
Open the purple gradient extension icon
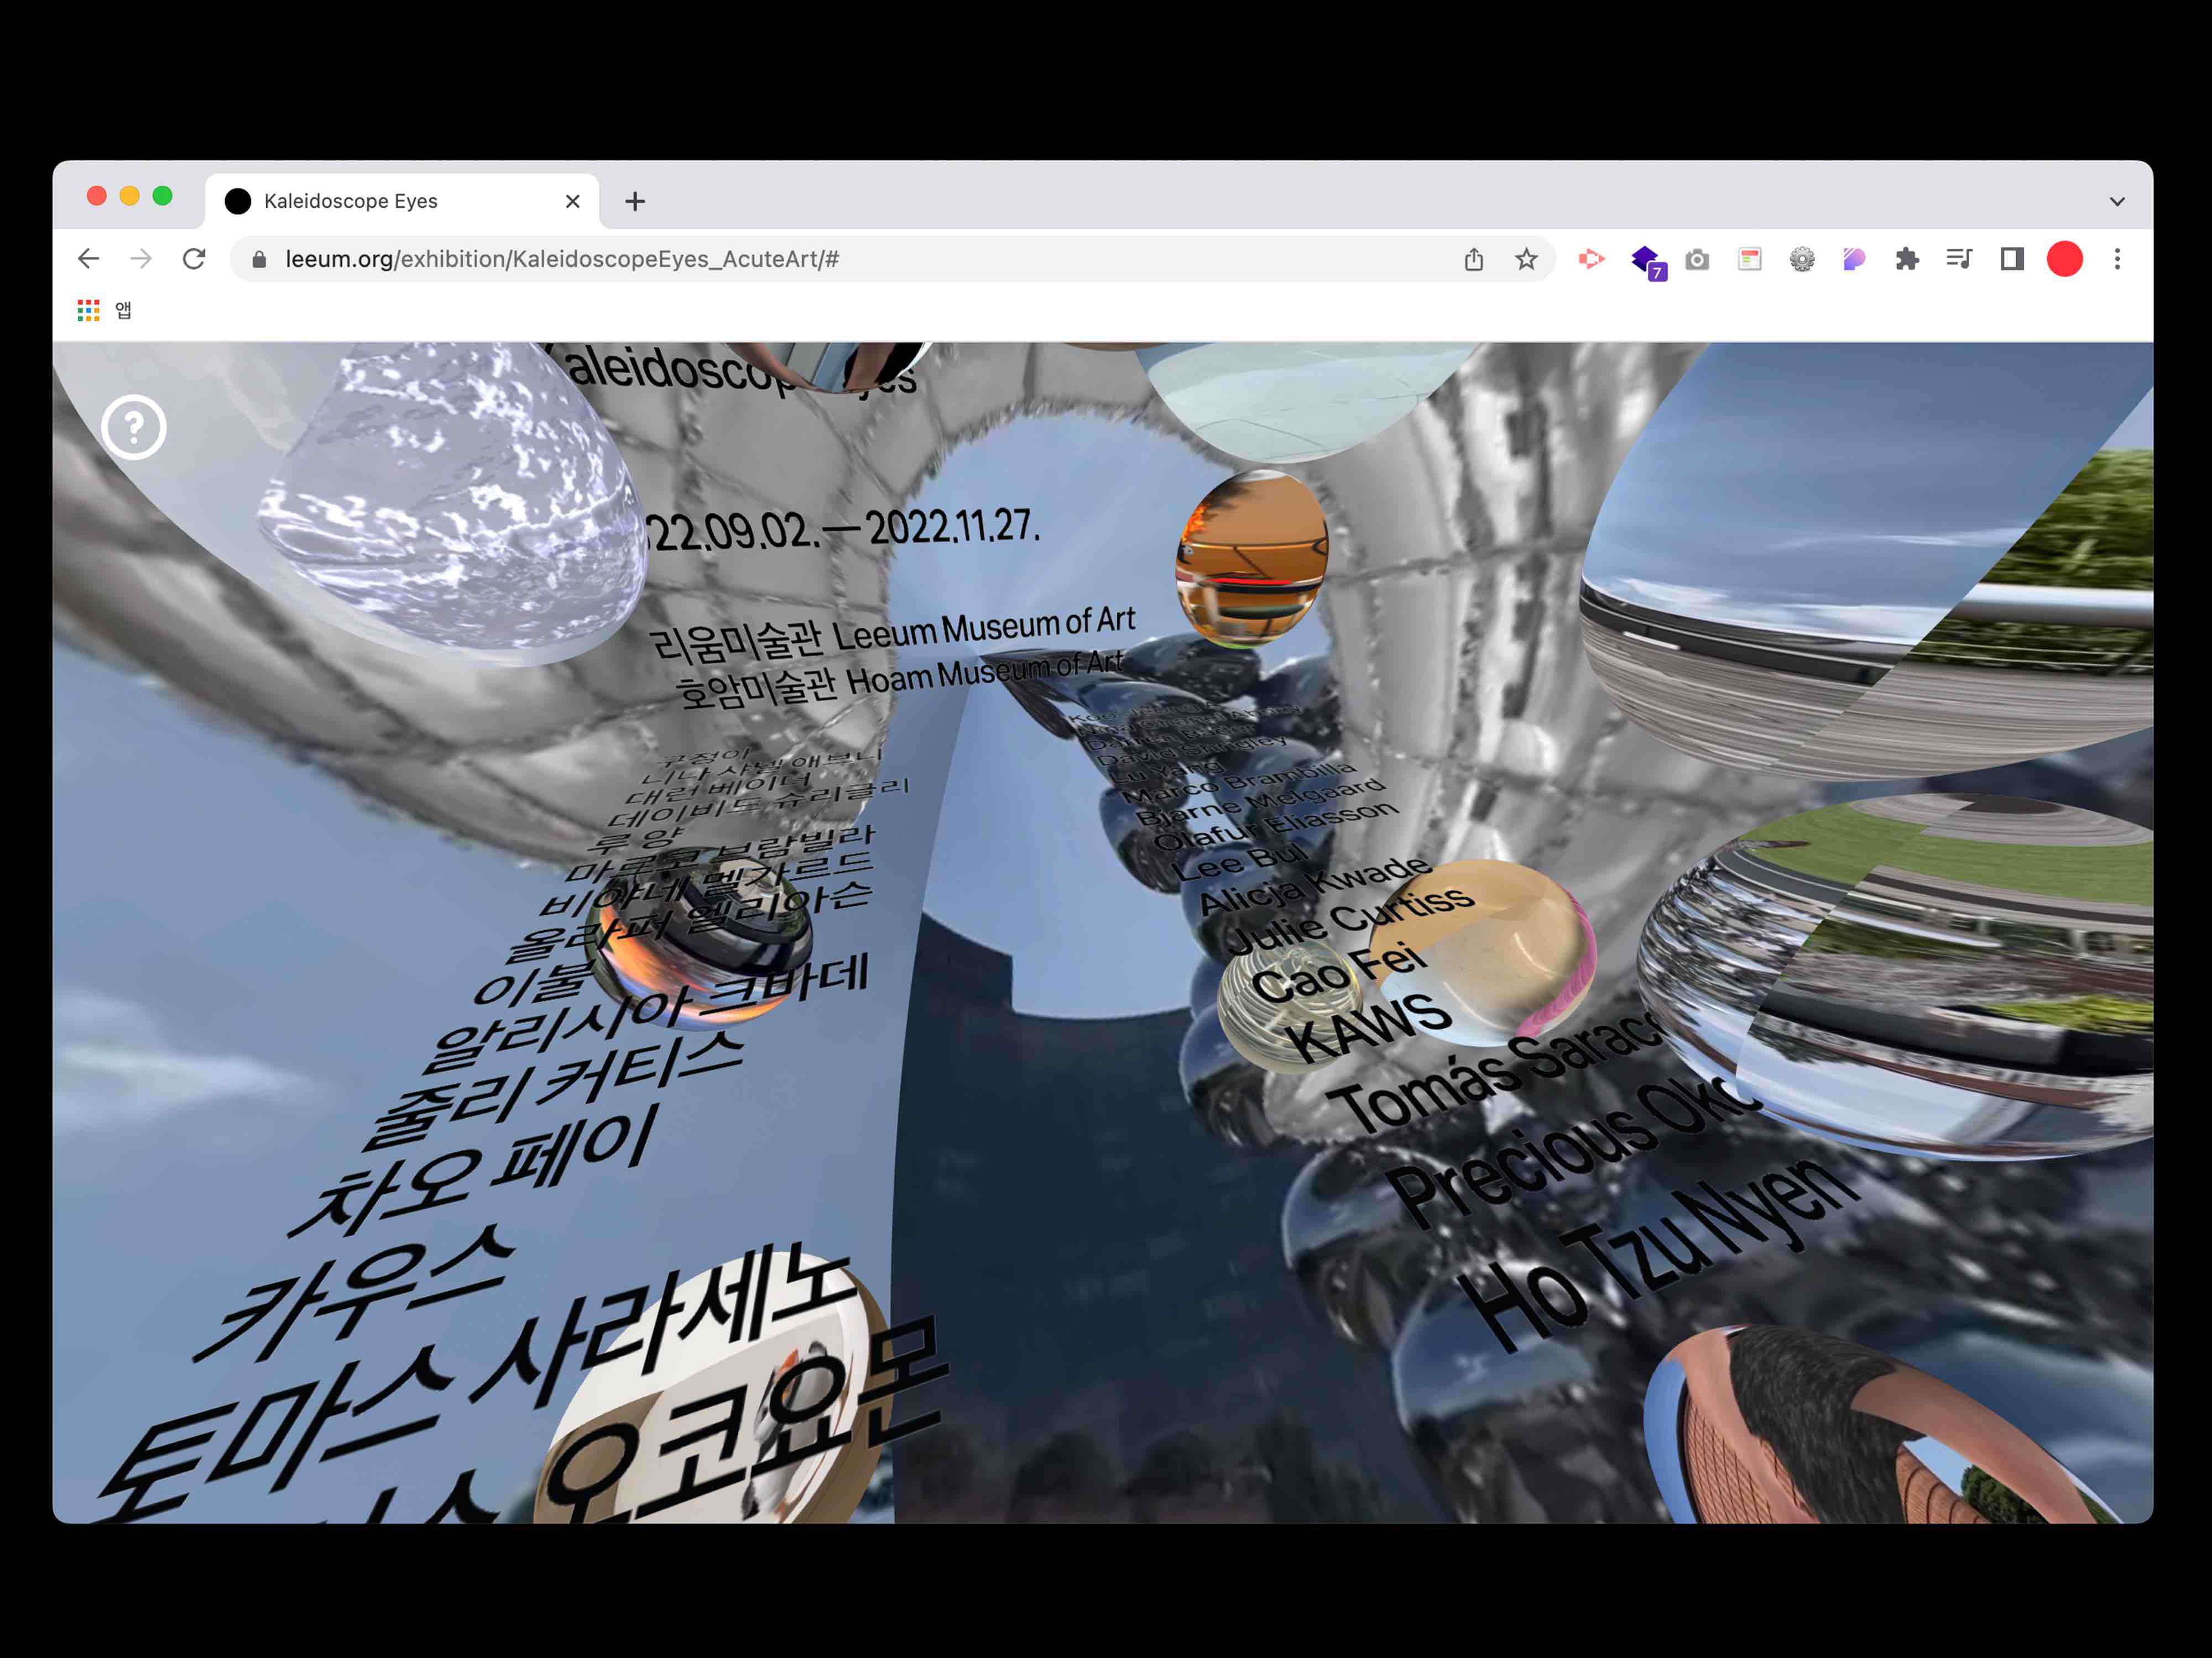coord(1854,260)
